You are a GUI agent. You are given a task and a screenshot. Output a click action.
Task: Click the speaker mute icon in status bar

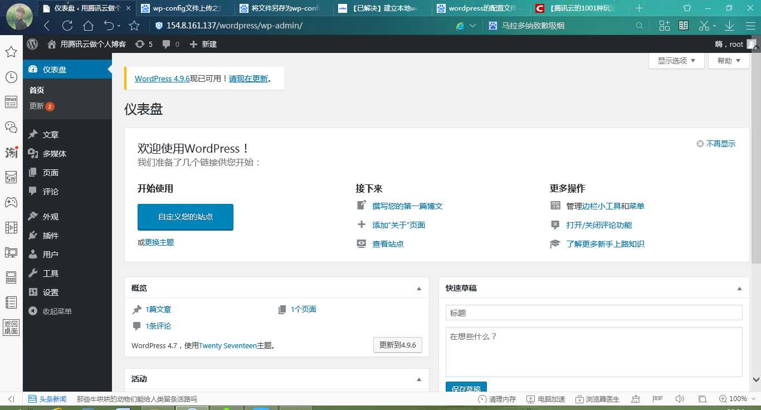coord(679,399)
